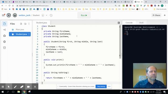Add a new file in Files panel
Screen dimensions: 168x94
[x=21, y=24]
